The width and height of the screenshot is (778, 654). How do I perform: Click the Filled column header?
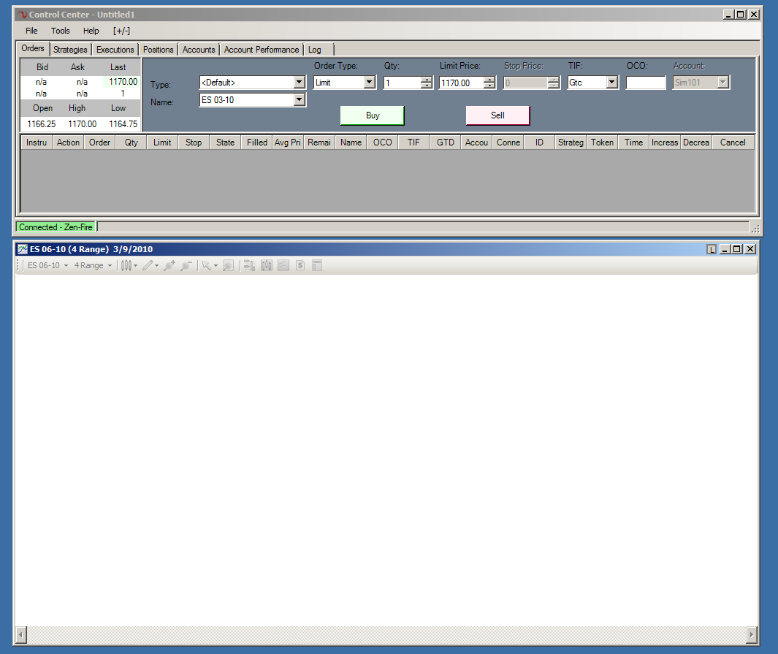257,142
